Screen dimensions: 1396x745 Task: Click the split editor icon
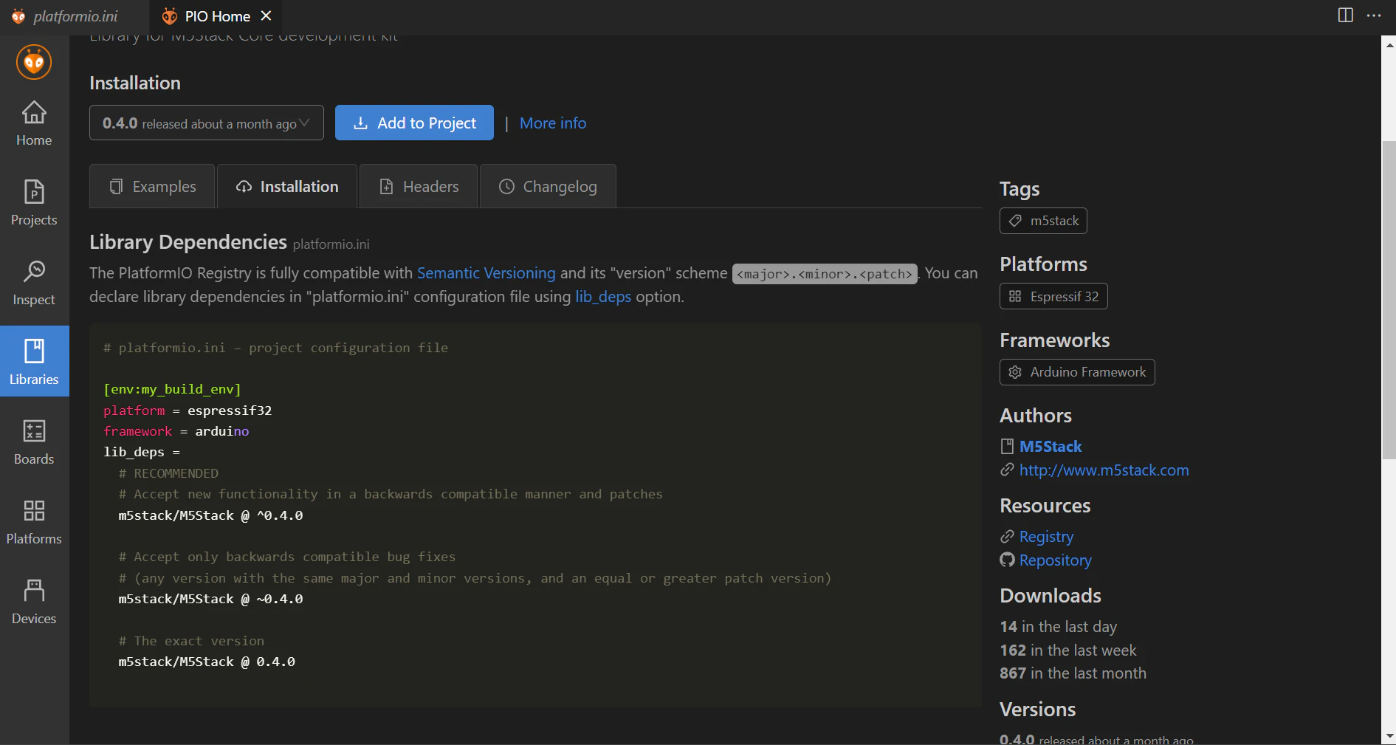pyautogui.click(x=1346, y=16)
